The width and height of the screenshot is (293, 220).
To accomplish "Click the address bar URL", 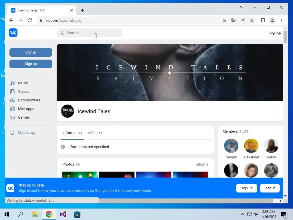I will click(x=63, y=20).
